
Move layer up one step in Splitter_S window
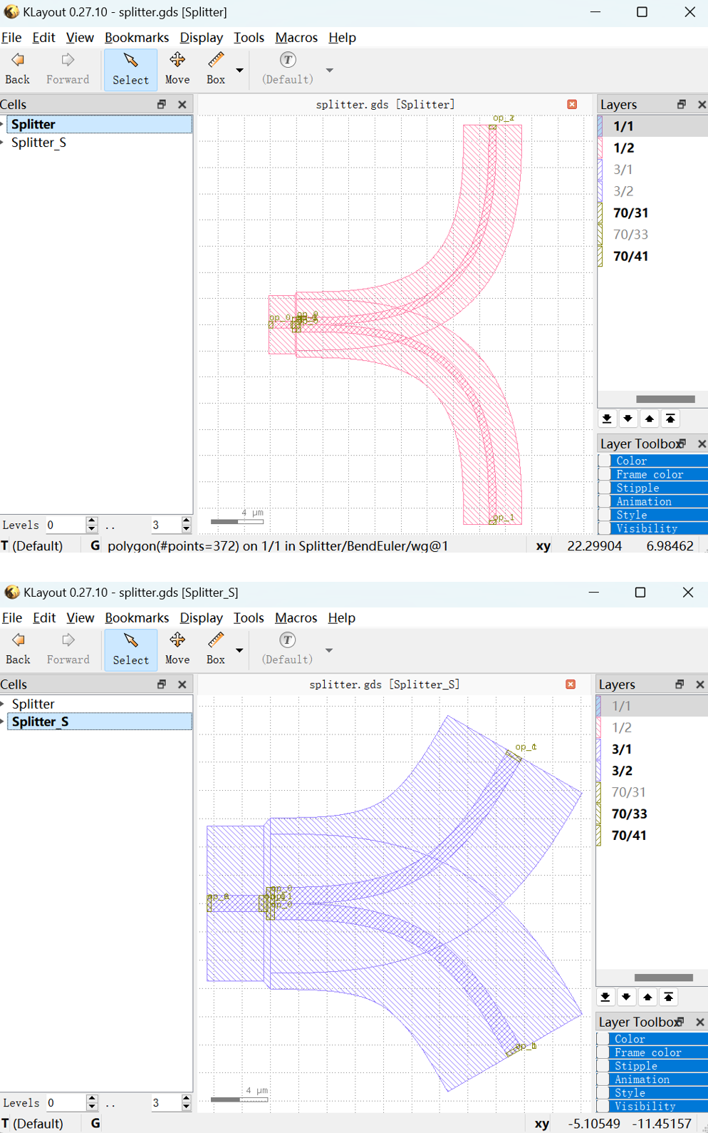tap(647, 997)
